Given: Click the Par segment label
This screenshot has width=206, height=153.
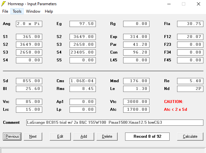Looking at the screenshot, I should click(x=113, y=45).
